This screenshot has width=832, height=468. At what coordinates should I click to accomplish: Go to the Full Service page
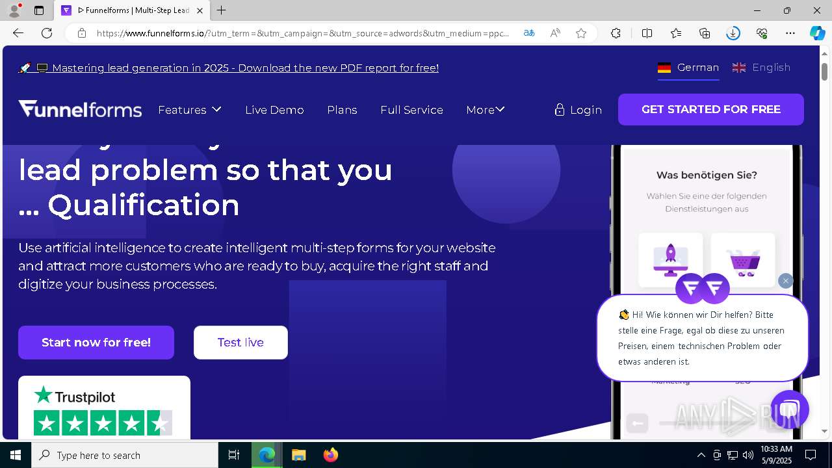(x=411, y=110)
